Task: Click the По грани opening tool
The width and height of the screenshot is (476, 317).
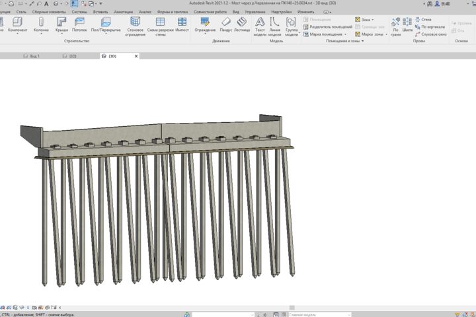Action: click(395, 26)
